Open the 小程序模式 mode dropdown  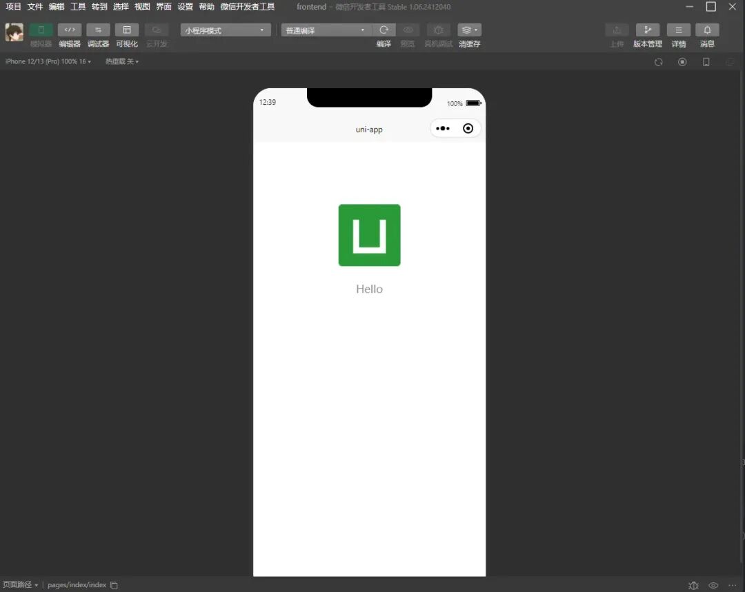(225, 30)
